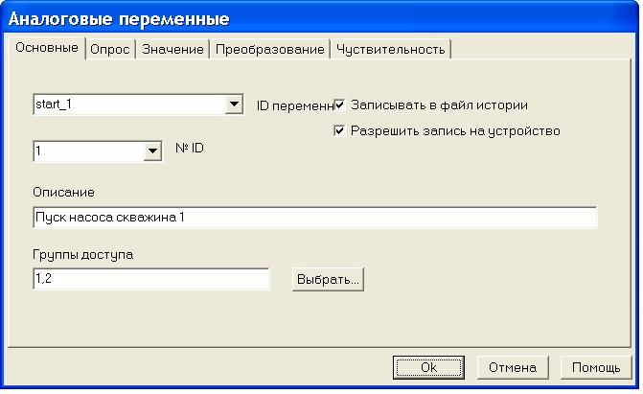Confirm with the Ok button
Viewport: 643px width, 394px height.
428,367
